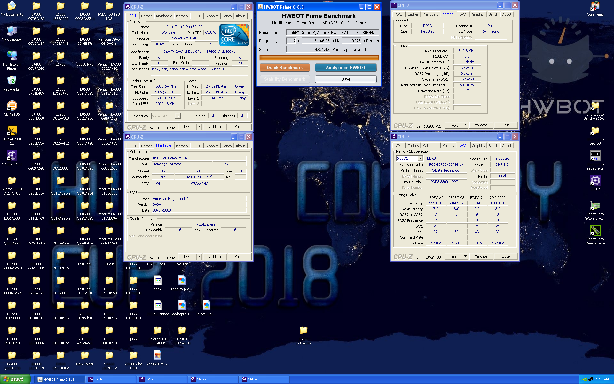Click Validate in the Memory CPU-Z window
The height and width of the screenshot is (384, 614).
[x=481, y=125]
